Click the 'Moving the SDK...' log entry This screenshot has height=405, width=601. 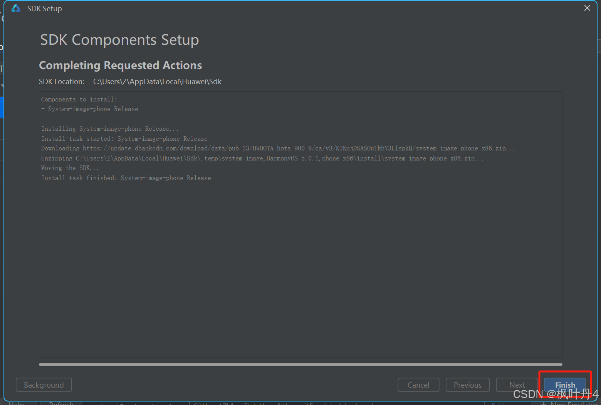click(x=70, y=168)
